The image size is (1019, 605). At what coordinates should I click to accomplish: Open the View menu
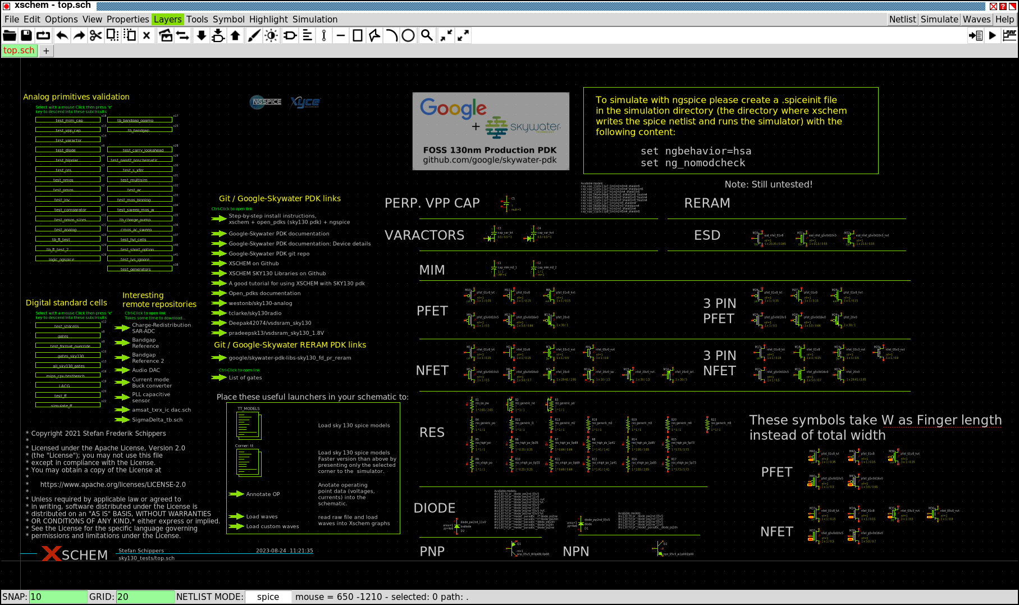92,19
